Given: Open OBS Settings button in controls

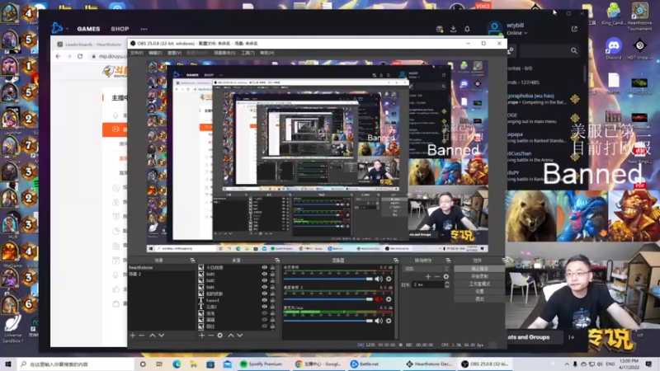Looking at the screenshot, I should click(479, 291).
